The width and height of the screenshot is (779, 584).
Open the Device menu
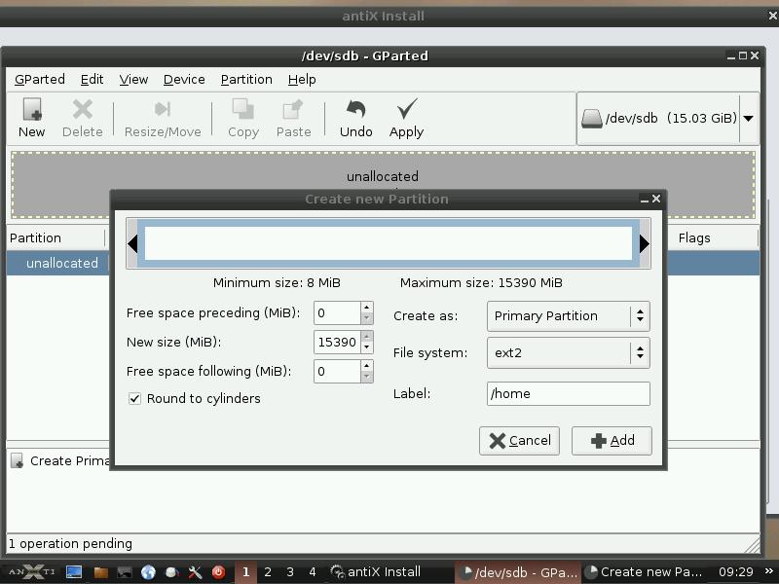[184, 80]
